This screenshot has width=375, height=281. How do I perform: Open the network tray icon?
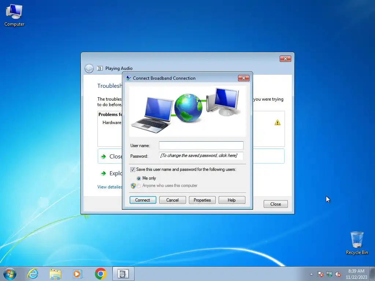click(329, 274)
